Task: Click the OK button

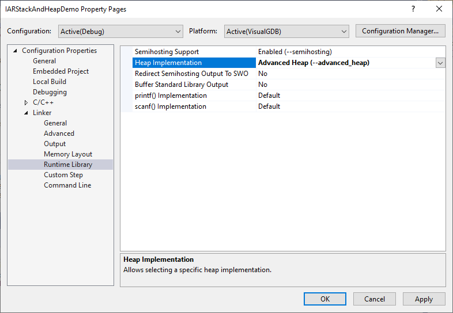Action: pos(325,299)
